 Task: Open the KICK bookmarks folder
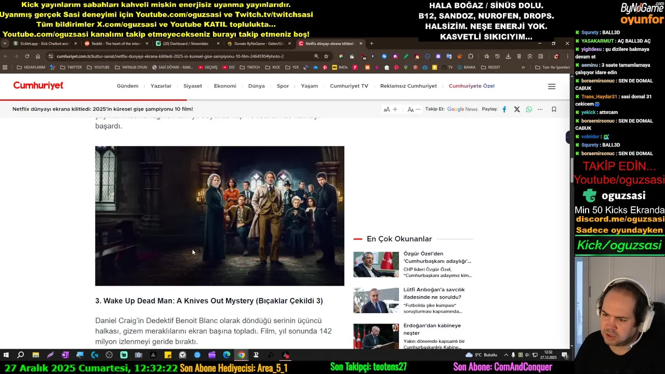pos(273,67)
